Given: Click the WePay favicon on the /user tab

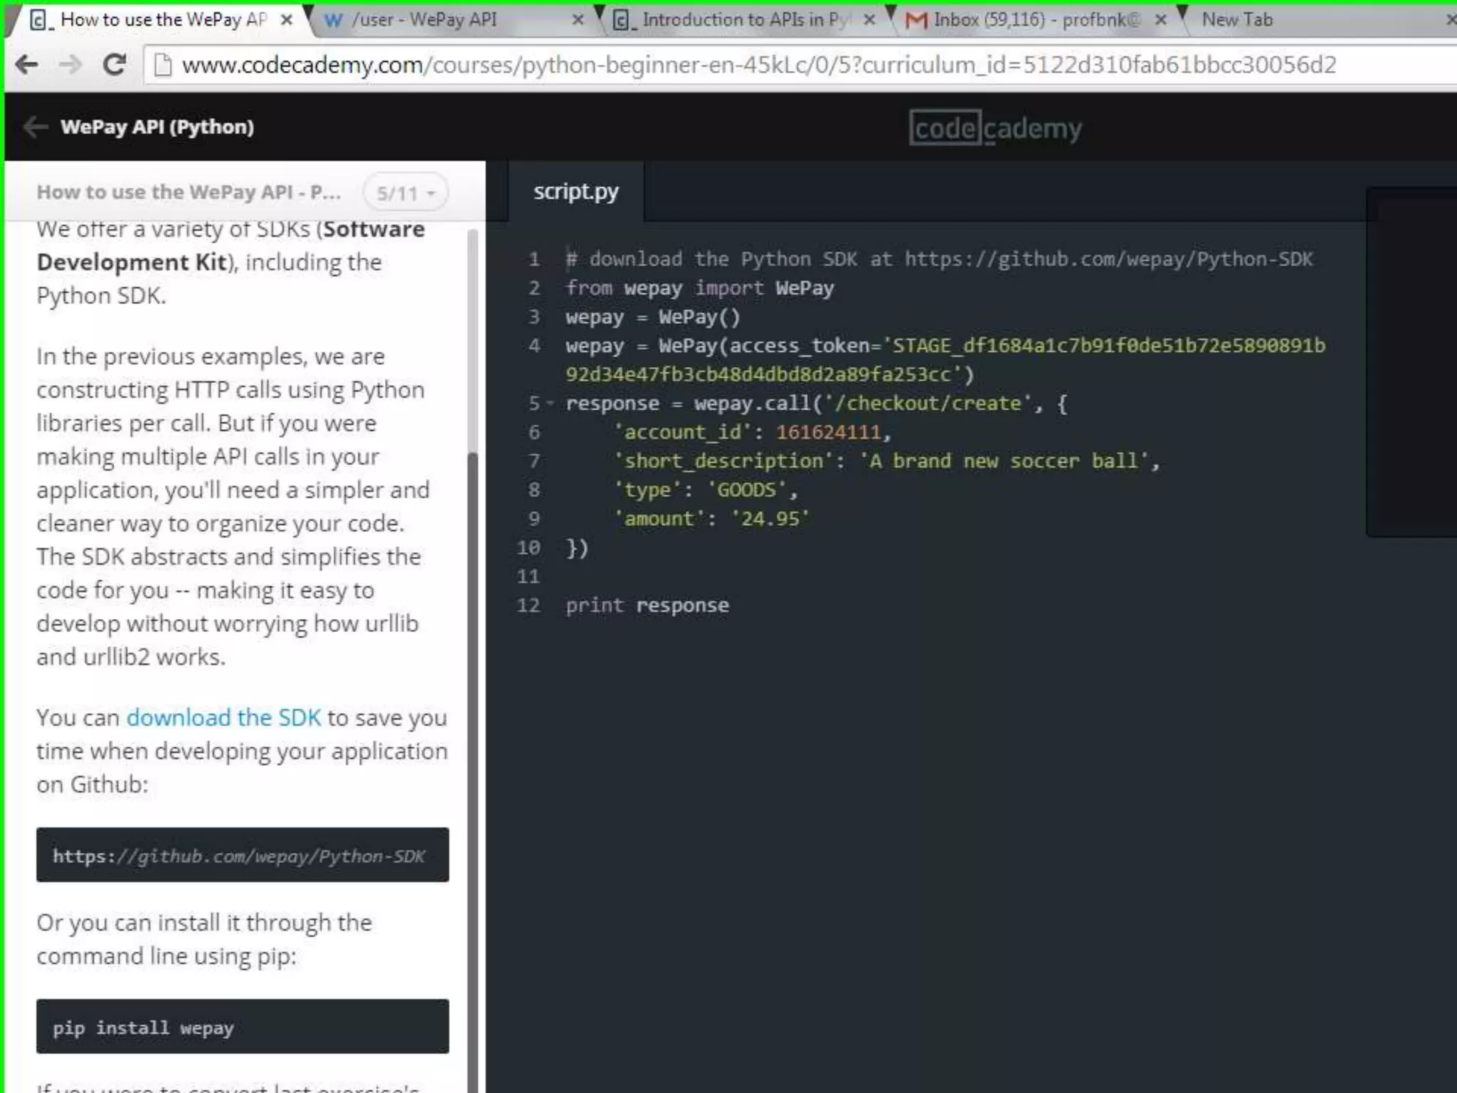Looking at the screenshot, I should click(333, 20).
